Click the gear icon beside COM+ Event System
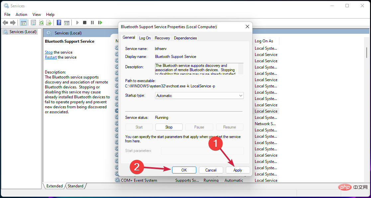Screen dimensions: 371x198 point(117,180)
